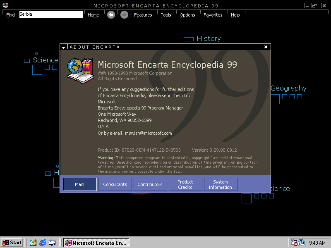Open the Options menu
Image resolution: width=331 pixels, height=248 pixels.
click(187, 15)
